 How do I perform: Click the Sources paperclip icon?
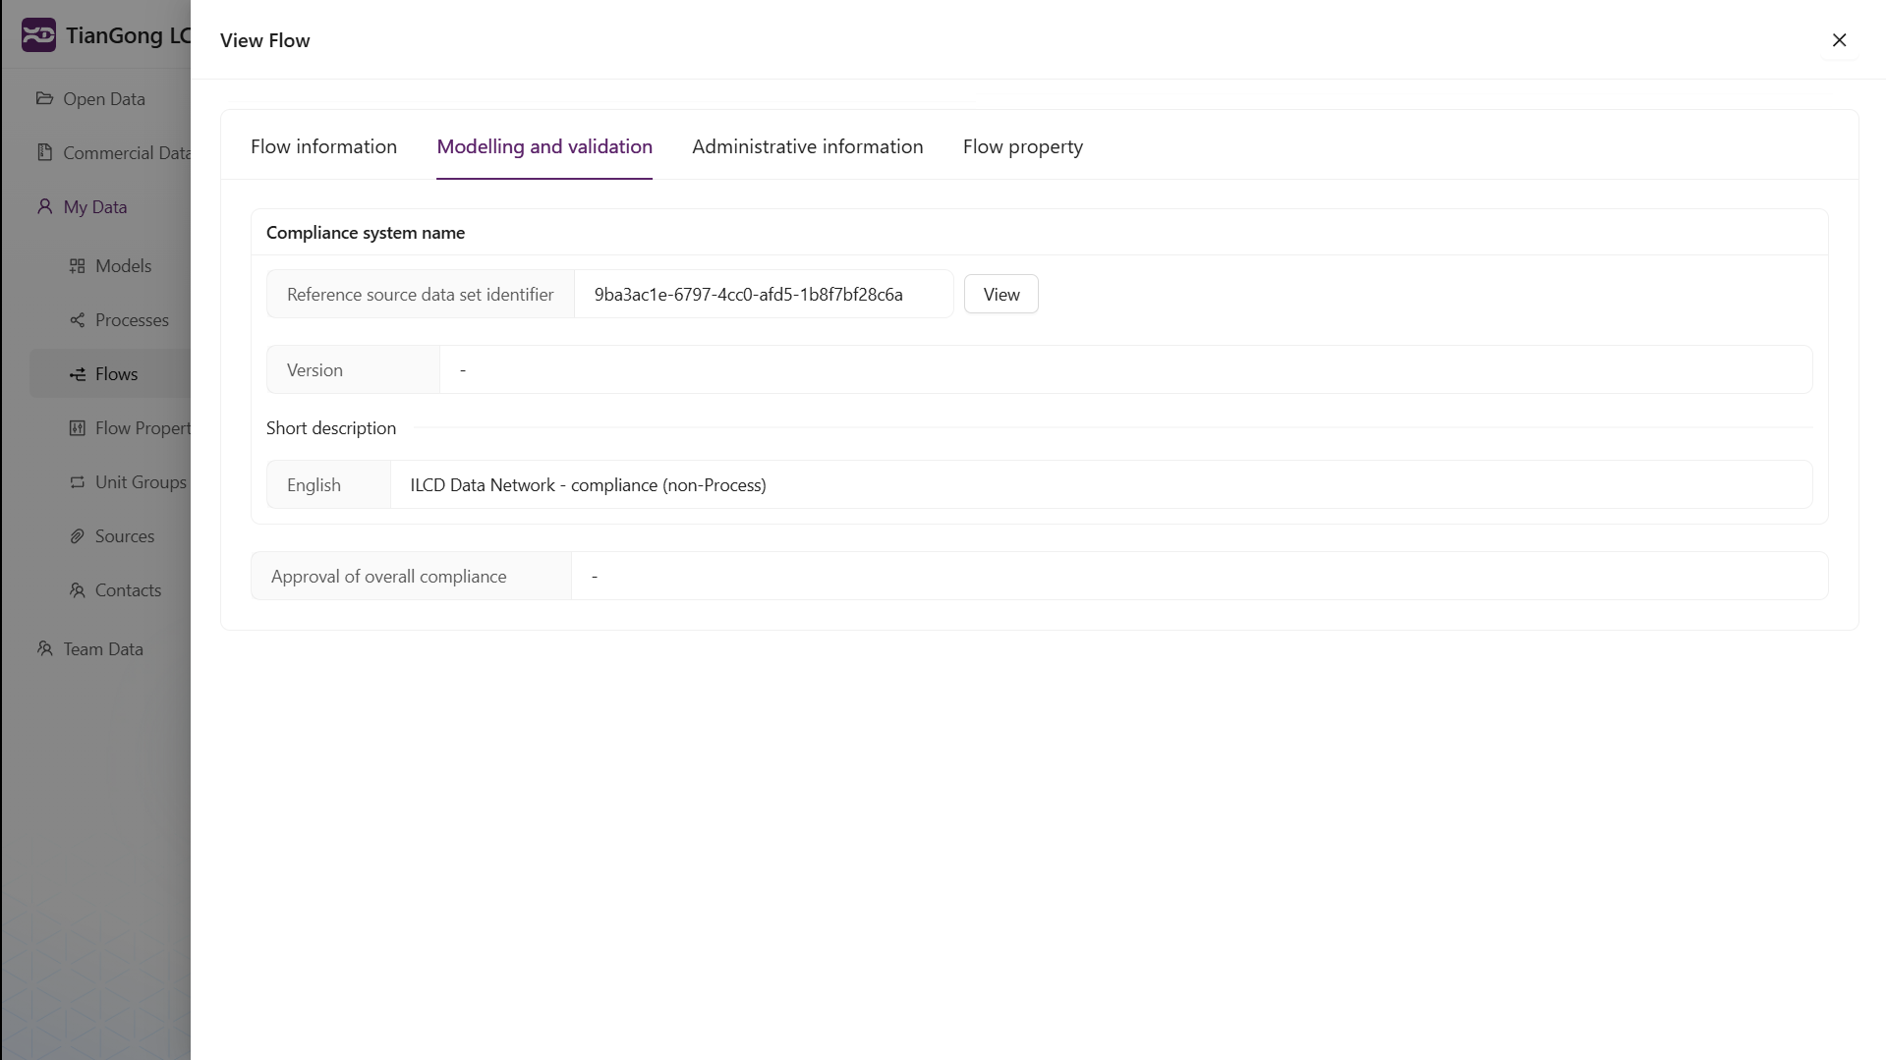[77, 536]
